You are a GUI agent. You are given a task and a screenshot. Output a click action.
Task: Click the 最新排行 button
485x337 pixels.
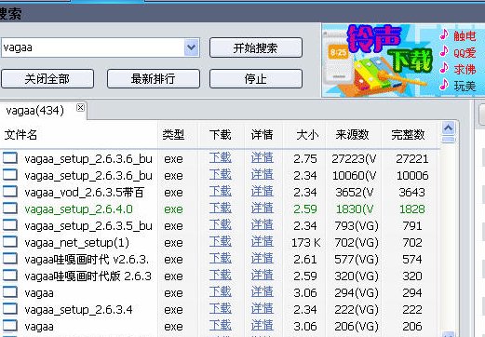154,78
